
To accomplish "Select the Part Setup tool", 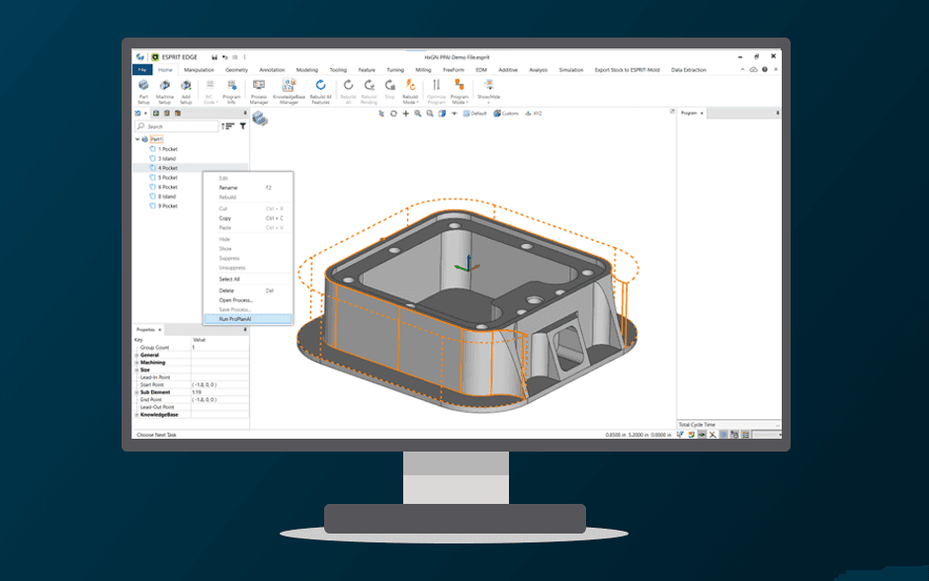I will coord(141,91).
